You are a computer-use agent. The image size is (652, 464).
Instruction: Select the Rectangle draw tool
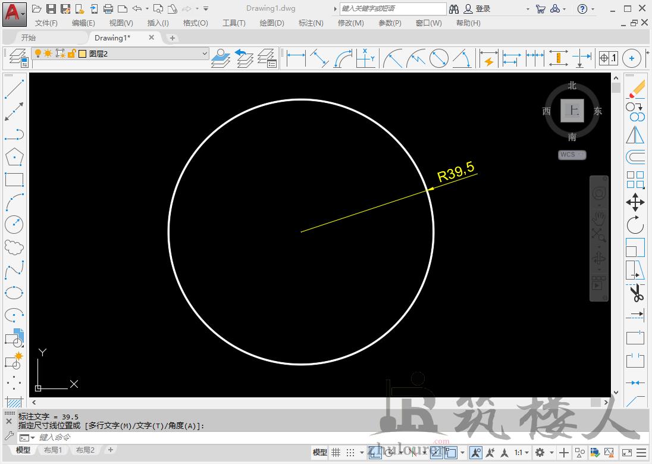pos(14,180)
